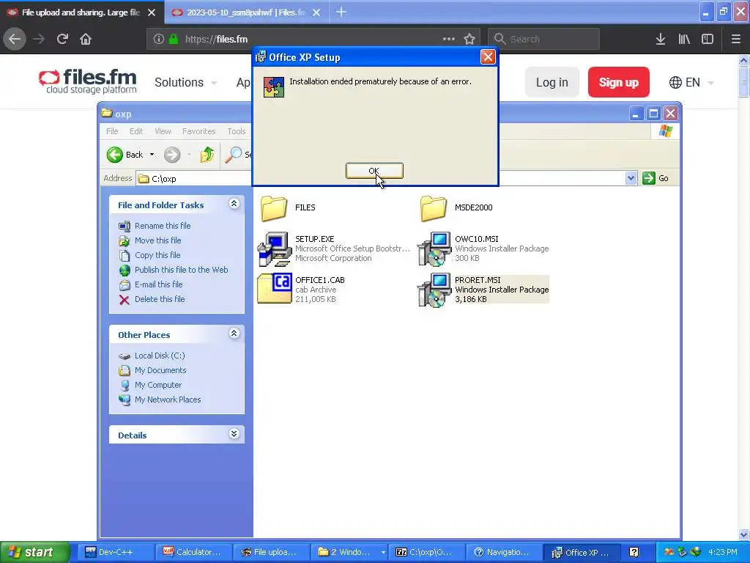Click Delete this file

pos(159,299)
